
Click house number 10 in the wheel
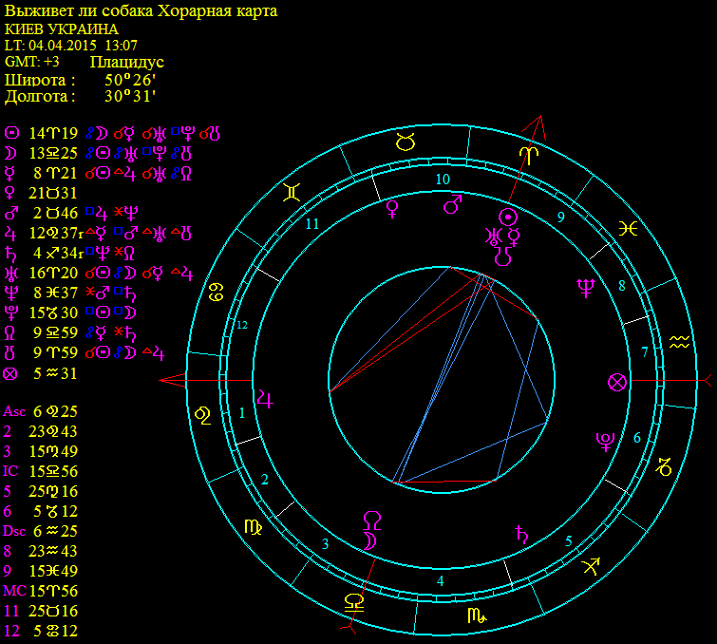(x=443, y=180)
